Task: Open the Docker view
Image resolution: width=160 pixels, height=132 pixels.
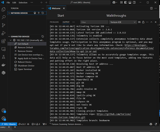Action: click(4, 65)
